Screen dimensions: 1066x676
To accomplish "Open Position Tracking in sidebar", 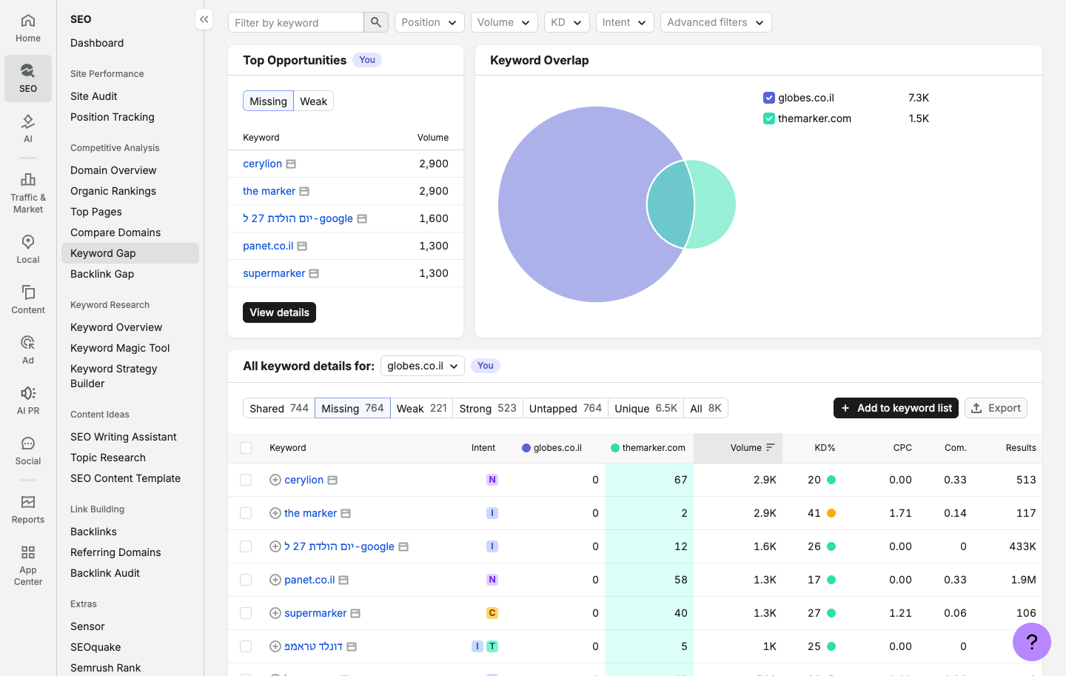I will [x=113, y=117].
